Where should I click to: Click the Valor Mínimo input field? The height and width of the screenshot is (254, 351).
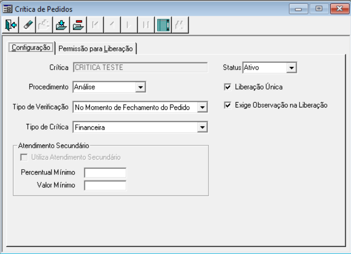pyautogui.click(x=105, y=186)
